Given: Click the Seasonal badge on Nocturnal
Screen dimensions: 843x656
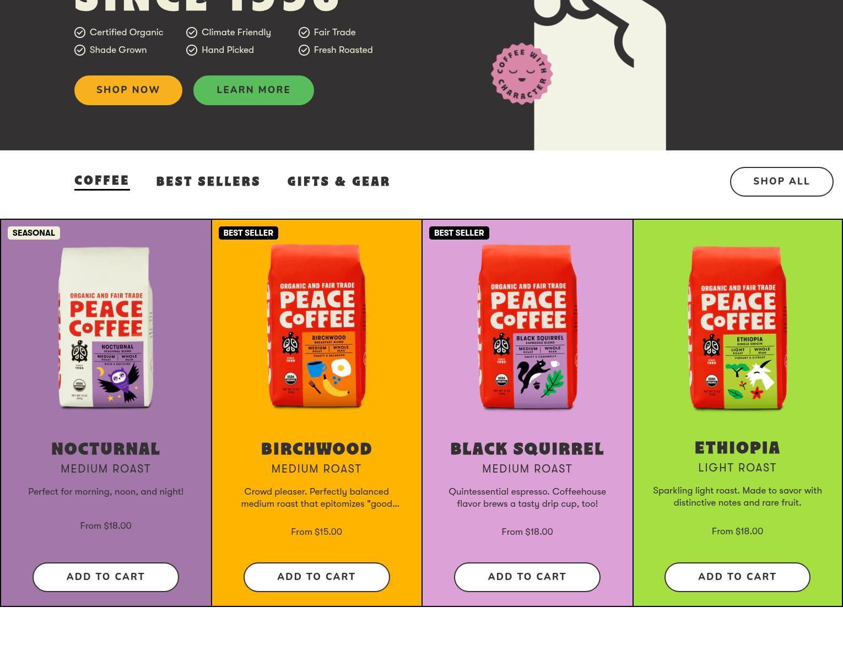Looking at the screenshot, I should pos(34,233).
